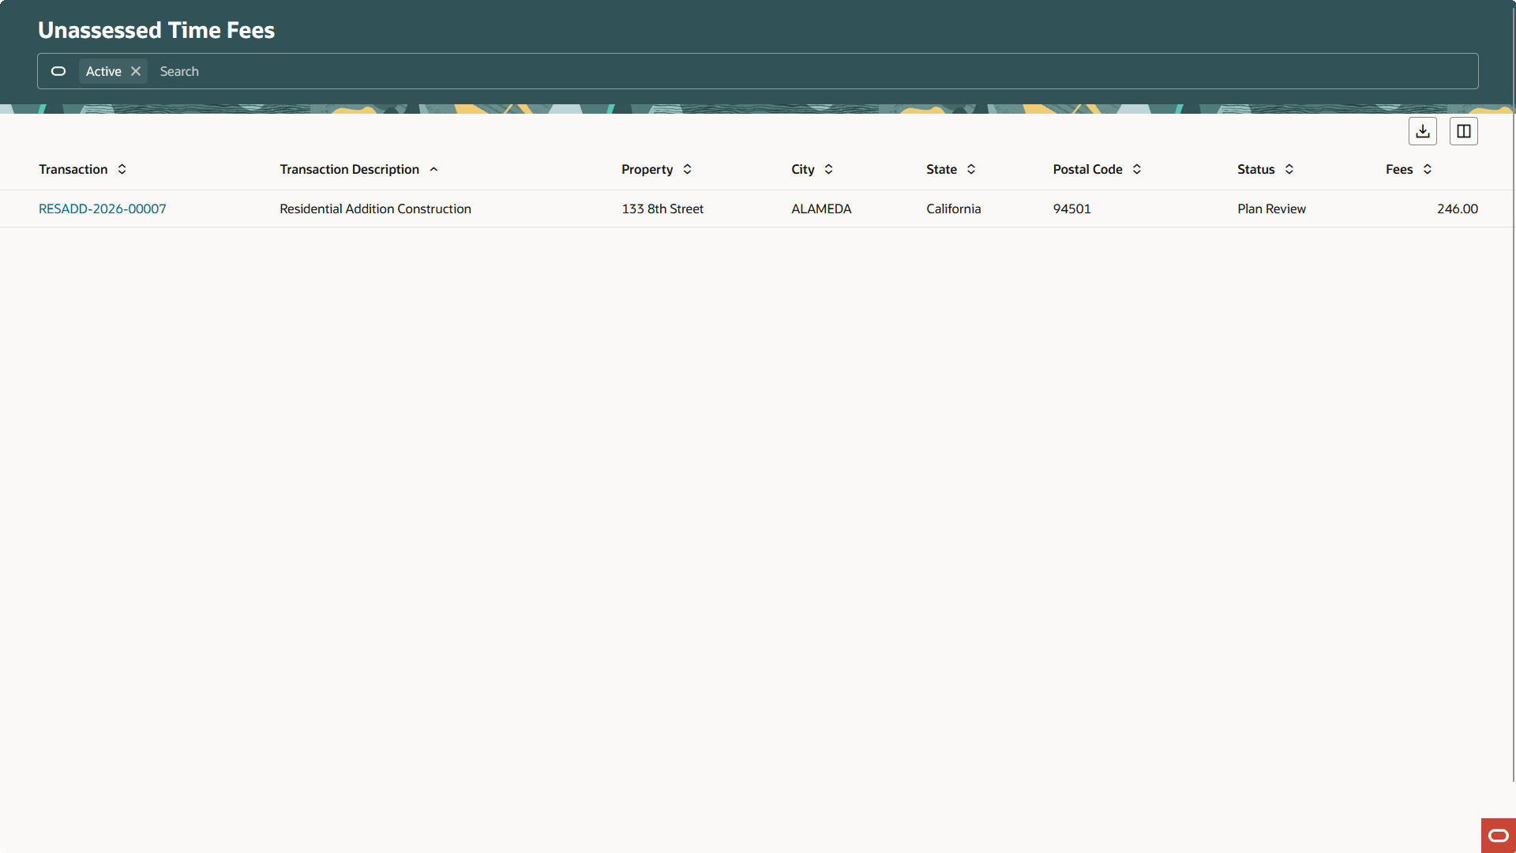
Task: Click the search operator icon in the search bar
Action: pyautogui.click(x=58, y=71)
